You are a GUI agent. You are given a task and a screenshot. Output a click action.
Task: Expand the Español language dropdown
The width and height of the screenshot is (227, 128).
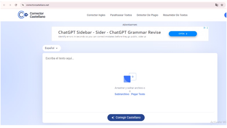52,48
